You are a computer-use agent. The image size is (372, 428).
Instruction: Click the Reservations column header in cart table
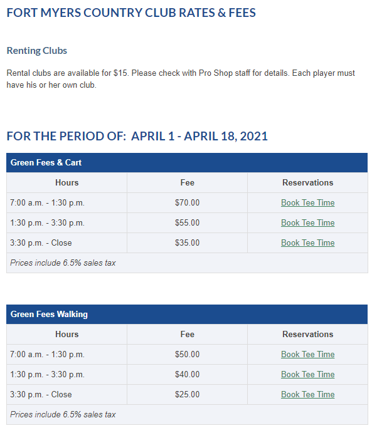(307, 182)
